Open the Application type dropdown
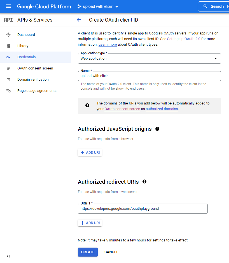This screenshot has height=263, width=229. (149, 59)
